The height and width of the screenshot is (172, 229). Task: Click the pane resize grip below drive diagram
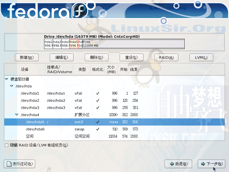coord(114,52)
